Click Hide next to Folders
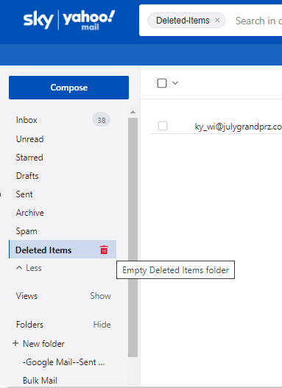 [102, 325]
